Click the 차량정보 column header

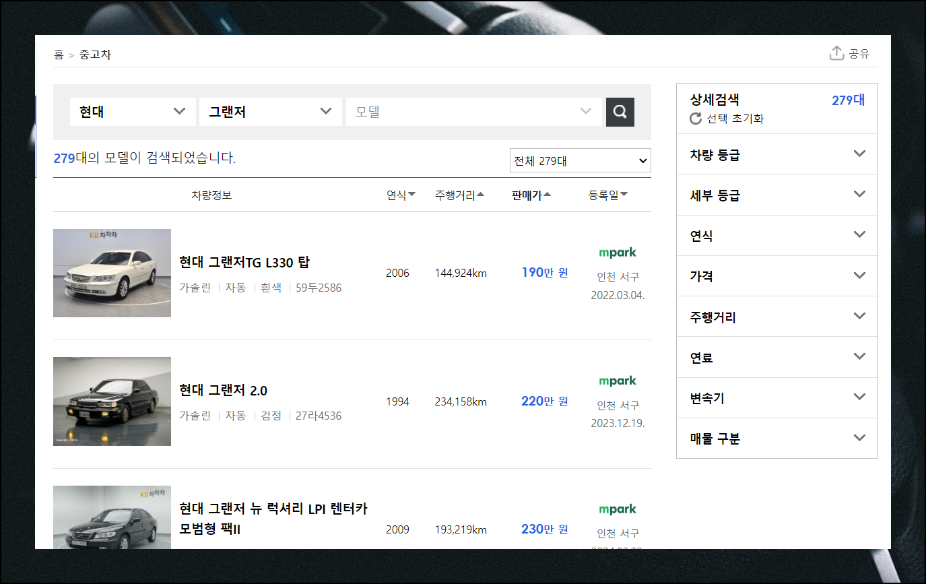click(211, 195)
